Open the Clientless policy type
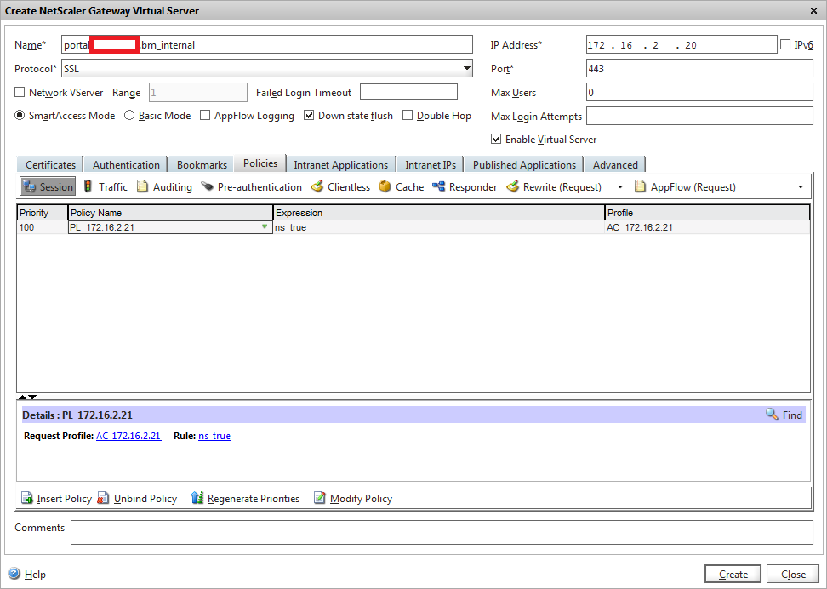The image size is (827, 589). point(340,187)
